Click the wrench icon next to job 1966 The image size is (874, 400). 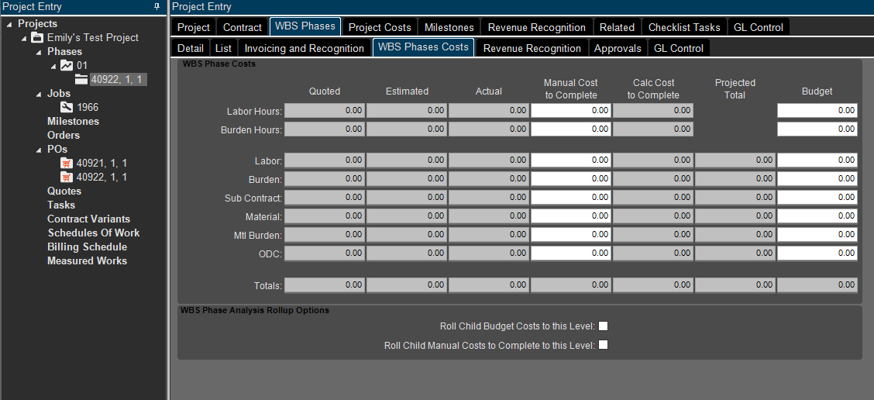coord(67,107)
